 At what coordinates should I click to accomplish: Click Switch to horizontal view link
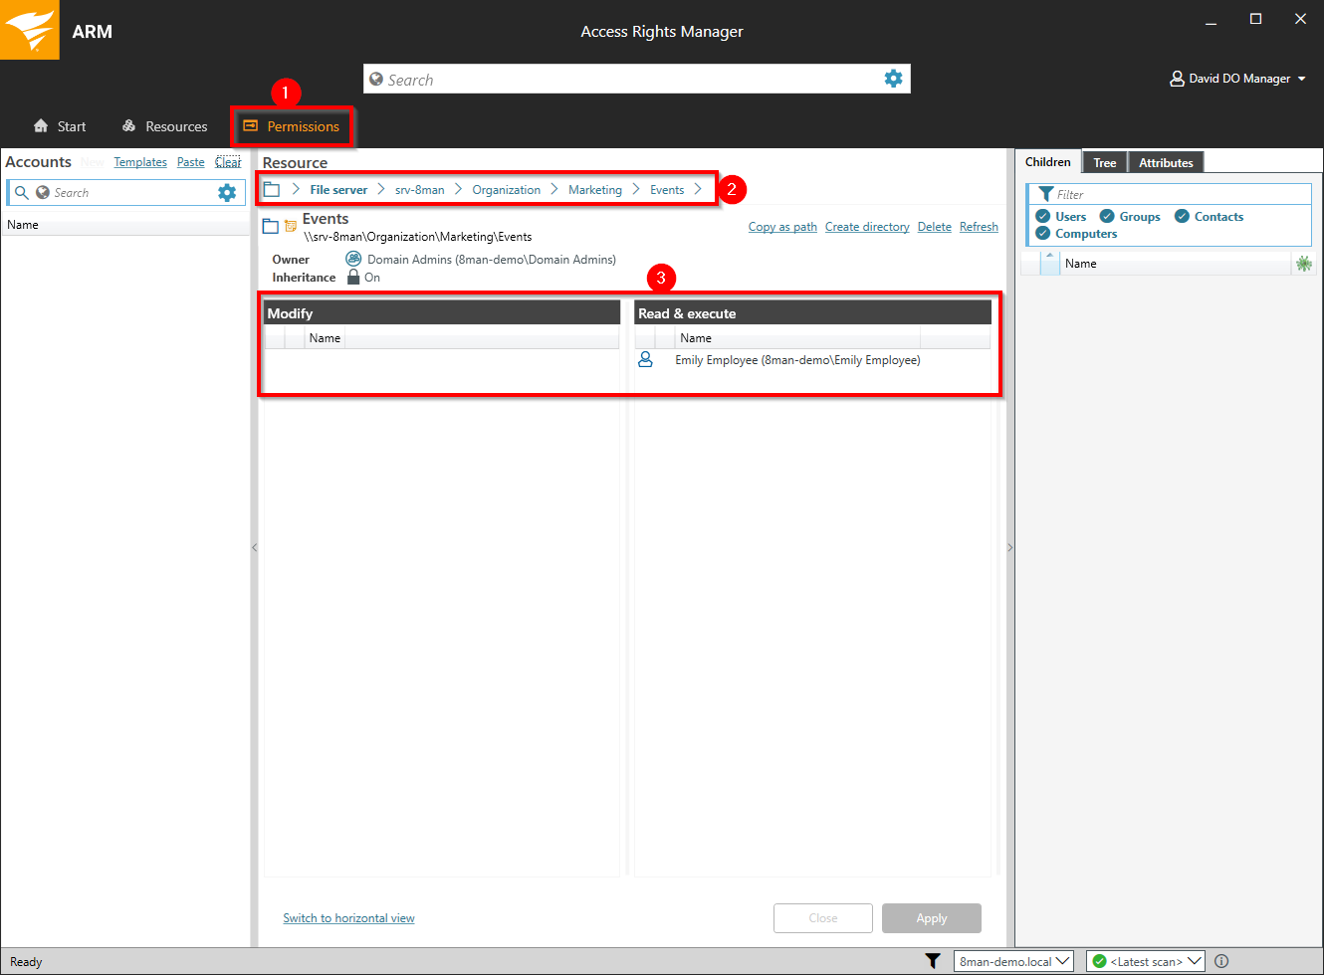click(348, 918)
